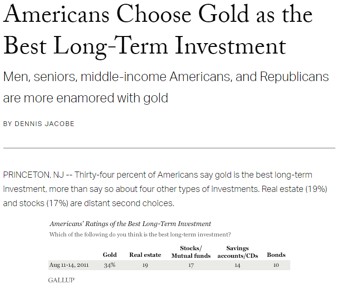Click the "Best Long-Term Investment" headline line
342x290 pixels.
tap(145, 46)
